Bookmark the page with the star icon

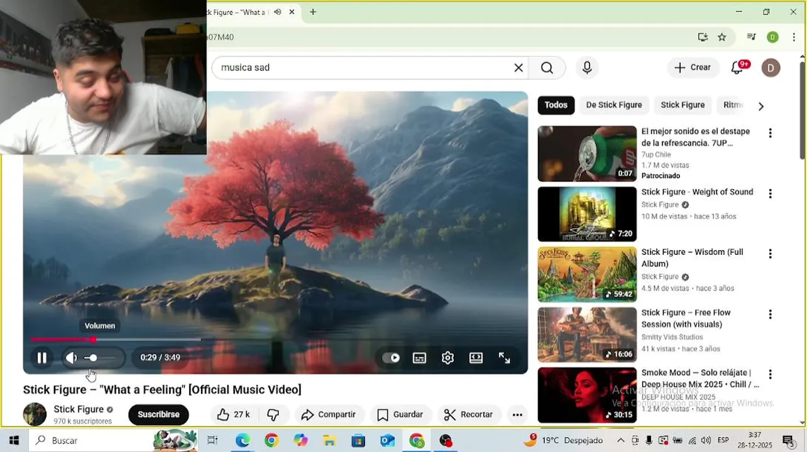click(722, 37)
